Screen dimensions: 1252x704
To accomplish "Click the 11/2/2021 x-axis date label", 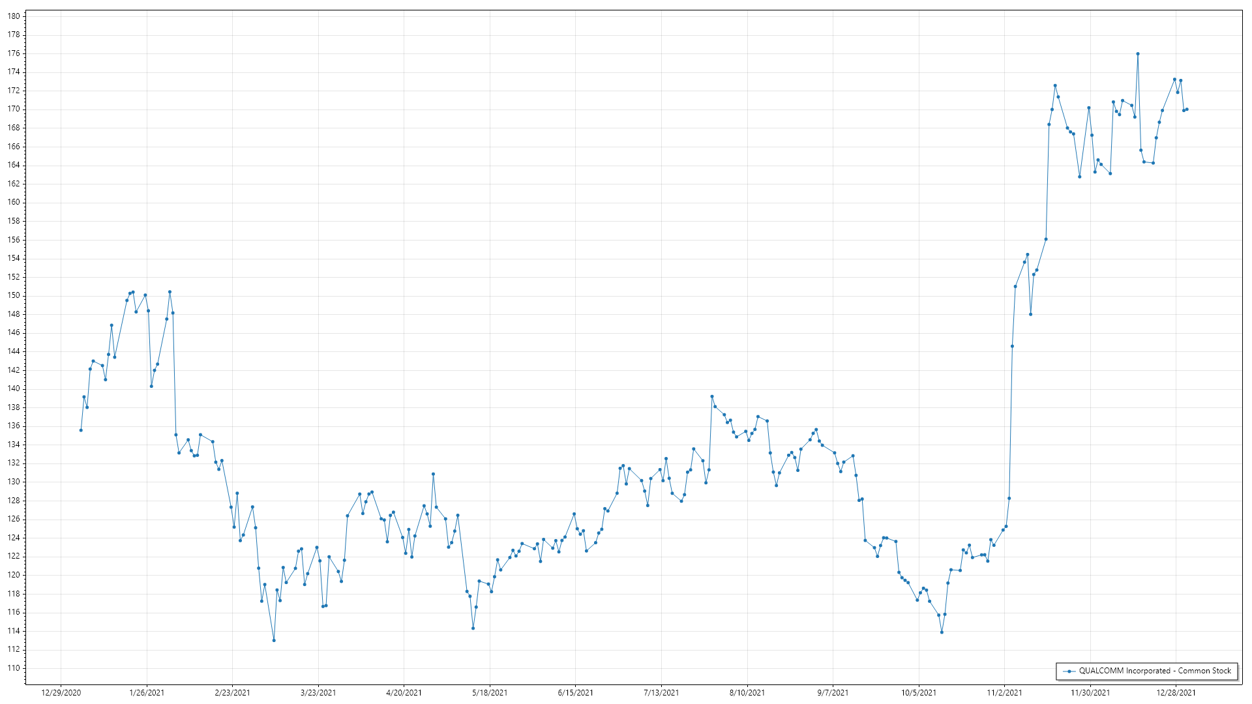I will pos(1005,692).
